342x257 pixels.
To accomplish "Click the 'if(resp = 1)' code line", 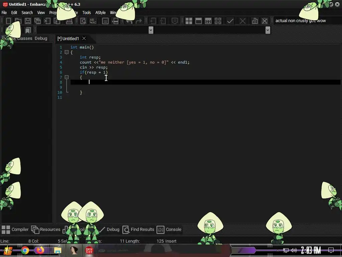I will 94,72.
